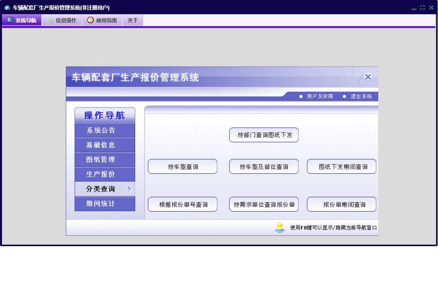Select 分类查询 in the sidebar
Image resolution: width=438 pixels, height=288 pixels.
(105, 189)
